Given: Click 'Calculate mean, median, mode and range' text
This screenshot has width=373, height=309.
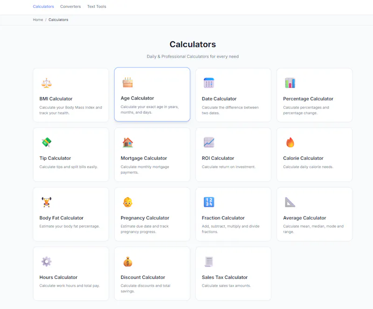Looking at the screenshot, I should pyautogui.click(x=313, y=229).
